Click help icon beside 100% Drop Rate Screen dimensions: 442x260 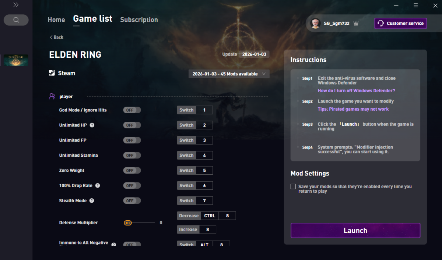98,186
